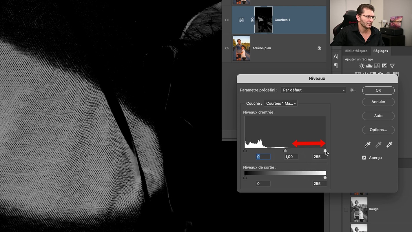
Task: Click the input midtone gamma slider
Action: coord(285,151)
